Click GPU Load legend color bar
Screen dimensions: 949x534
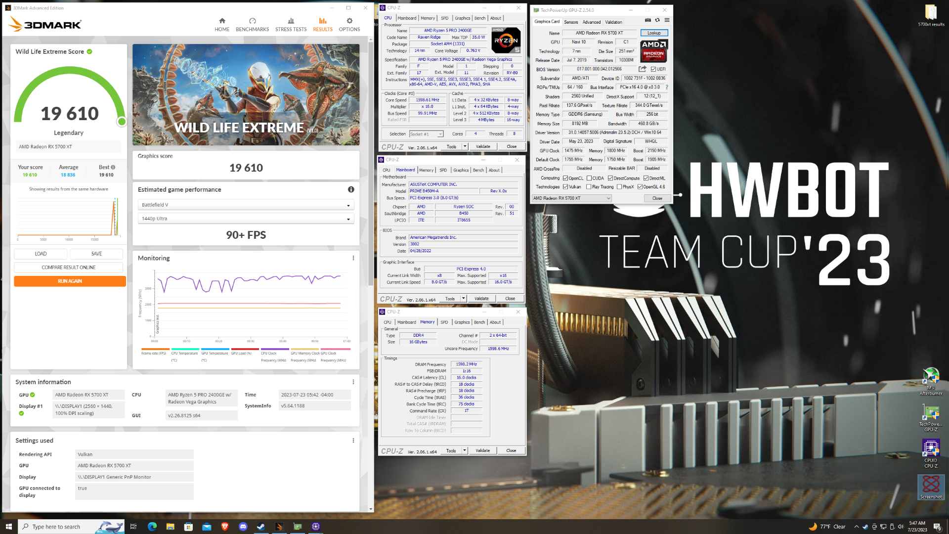(245, 349)
